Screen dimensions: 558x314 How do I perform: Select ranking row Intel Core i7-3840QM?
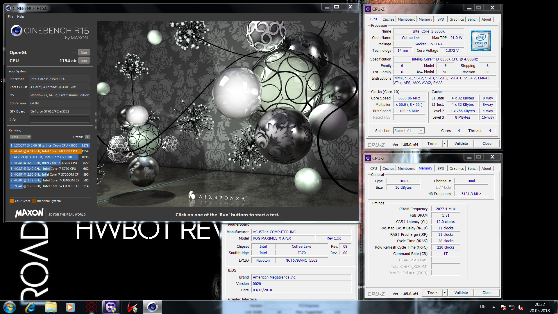49,180
